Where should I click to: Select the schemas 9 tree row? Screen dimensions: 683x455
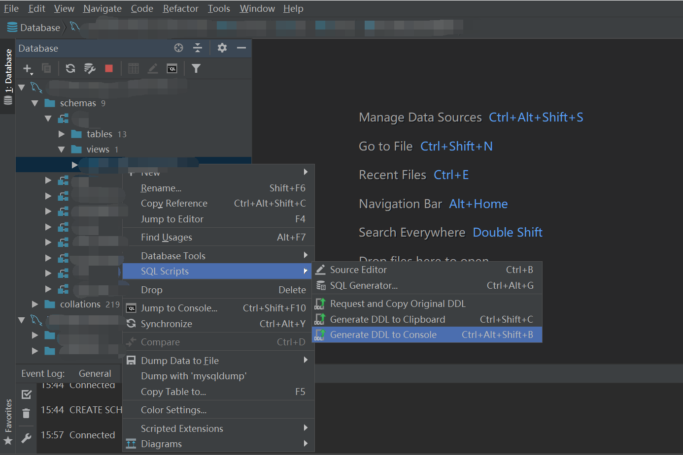coord(134,103)
